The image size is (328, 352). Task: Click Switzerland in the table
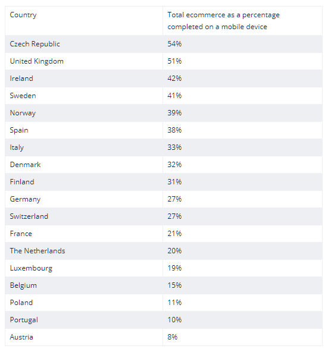(29, 216)
